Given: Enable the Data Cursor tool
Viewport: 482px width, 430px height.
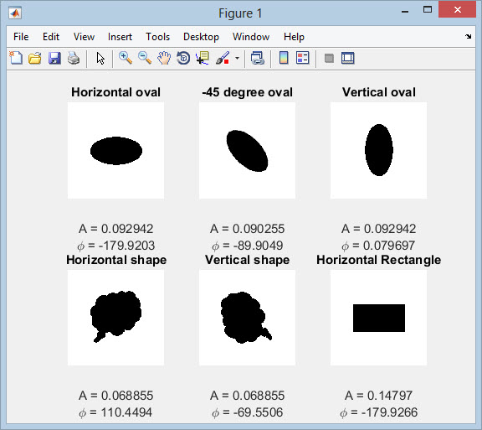Looking at the screenshot, I should (x=203, y=58).
